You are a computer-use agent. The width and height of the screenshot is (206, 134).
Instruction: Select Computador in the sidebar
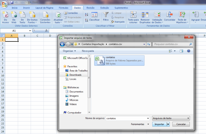click(x=72, y=113)
